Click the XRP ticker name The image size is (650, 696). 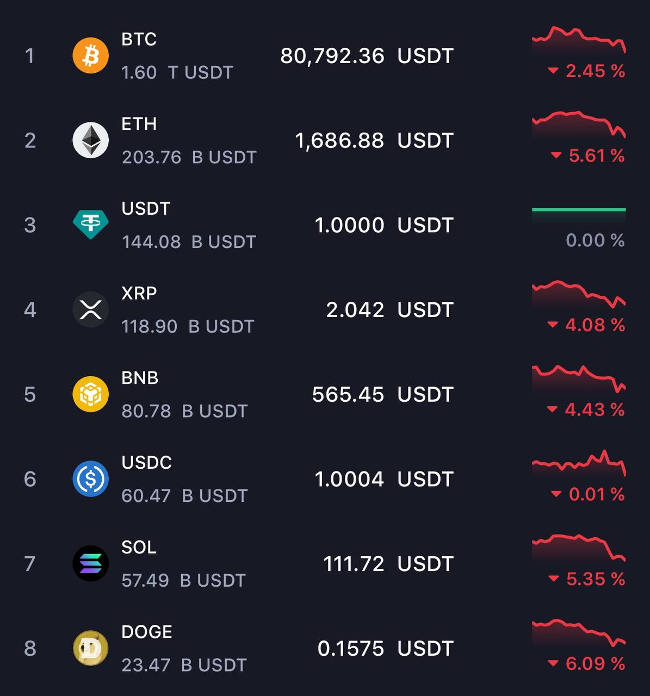click(139, 293)
